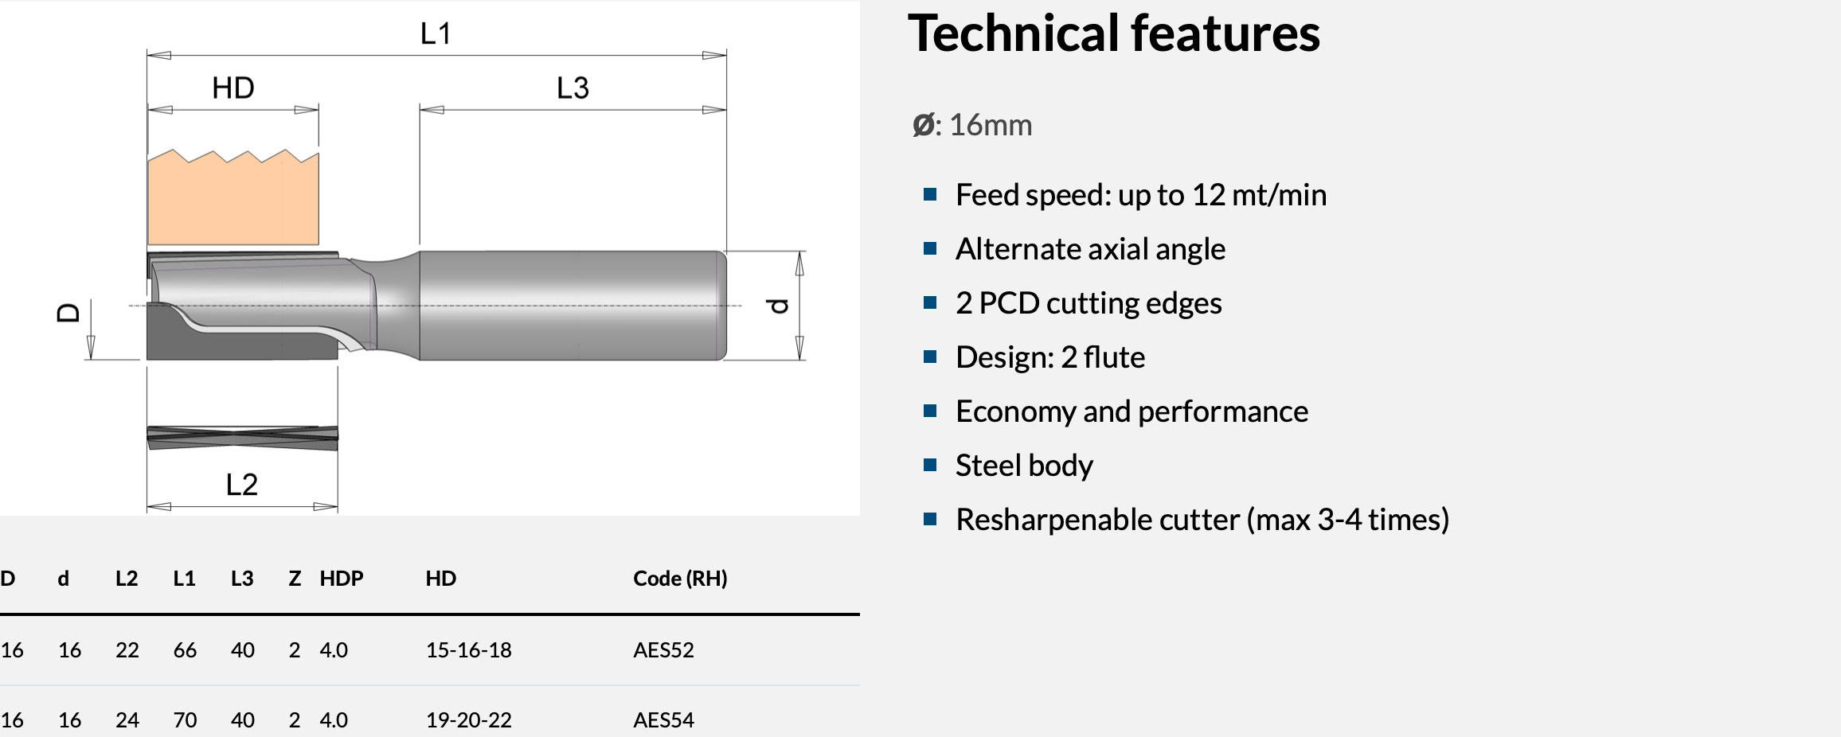The width and height of the screenshot is (1841, 737).
Task: Click the 2 PCD cutting edges feature
Action: point(1088,303)
